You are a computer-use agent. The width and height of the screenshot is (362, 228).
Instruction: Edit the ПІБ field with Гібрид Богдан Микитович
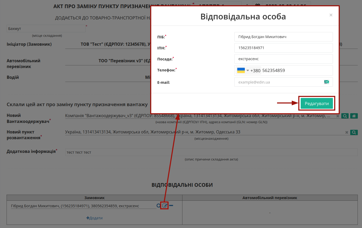pyautogui.click(x=283, y=37)
